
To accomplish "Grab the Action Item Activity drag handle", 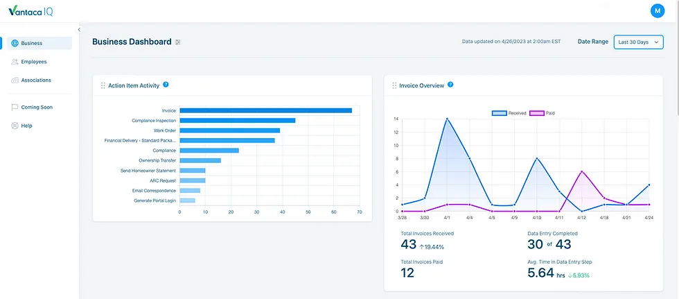I will click(103, 85).
